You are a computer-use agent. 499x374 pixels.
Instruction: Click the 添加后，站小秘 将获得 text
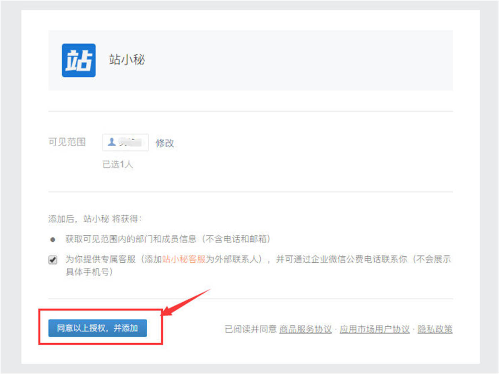tap(95, 219)
